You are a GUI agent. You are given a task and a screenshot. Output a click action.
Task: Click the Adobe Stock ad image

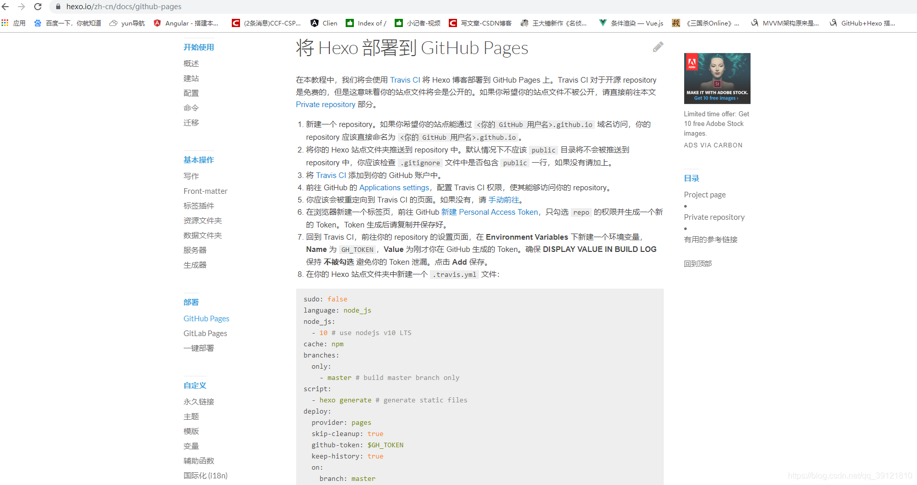(717, 79)
